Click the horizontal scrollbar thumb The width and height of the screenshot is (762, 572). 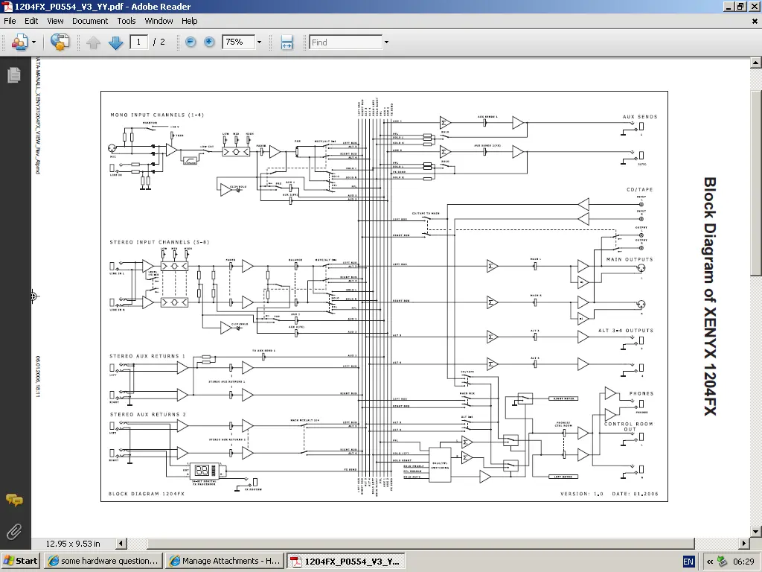point(421,543)
